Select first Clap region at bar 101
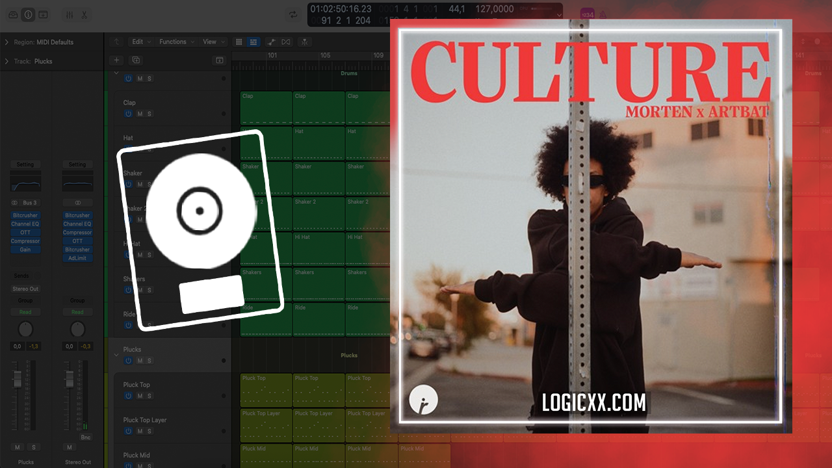 (x=266, y=108)
